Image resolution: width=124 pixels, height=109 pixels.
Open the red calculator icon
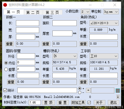(x=118, y=91)
